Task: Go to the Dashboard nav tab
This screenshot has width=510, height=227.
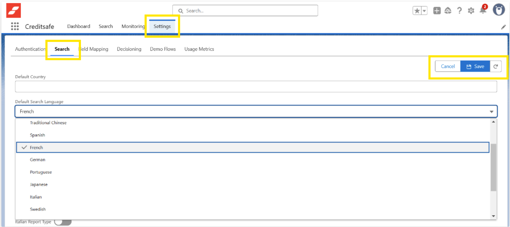Action: coord(79,26)
